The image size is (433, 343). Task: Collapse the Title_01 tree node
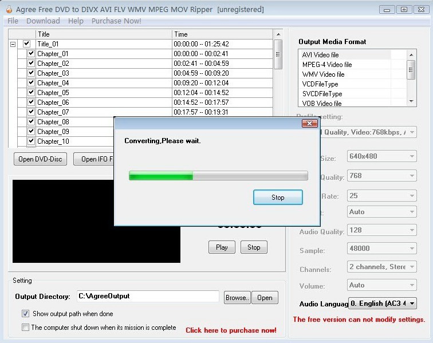coord(13,44)
